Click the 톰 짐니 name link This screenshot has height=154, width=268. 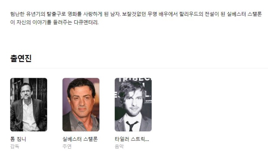coord(18,139)
